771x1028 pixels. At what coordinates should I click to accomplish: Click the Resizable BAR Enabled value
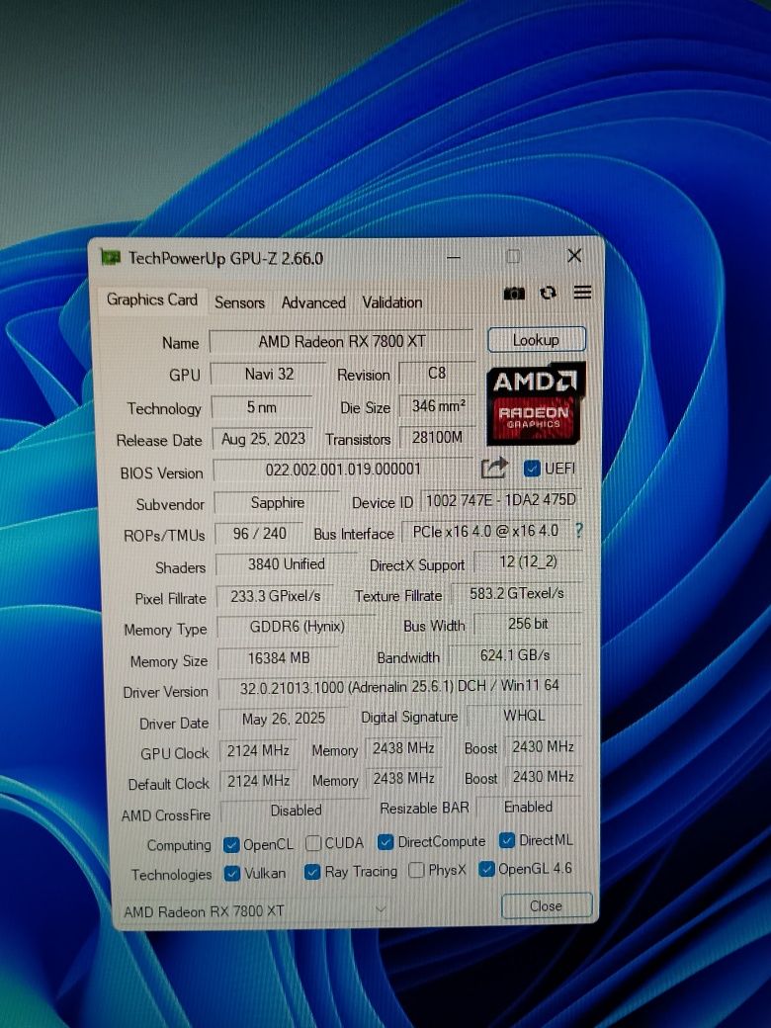pos(529,807)
